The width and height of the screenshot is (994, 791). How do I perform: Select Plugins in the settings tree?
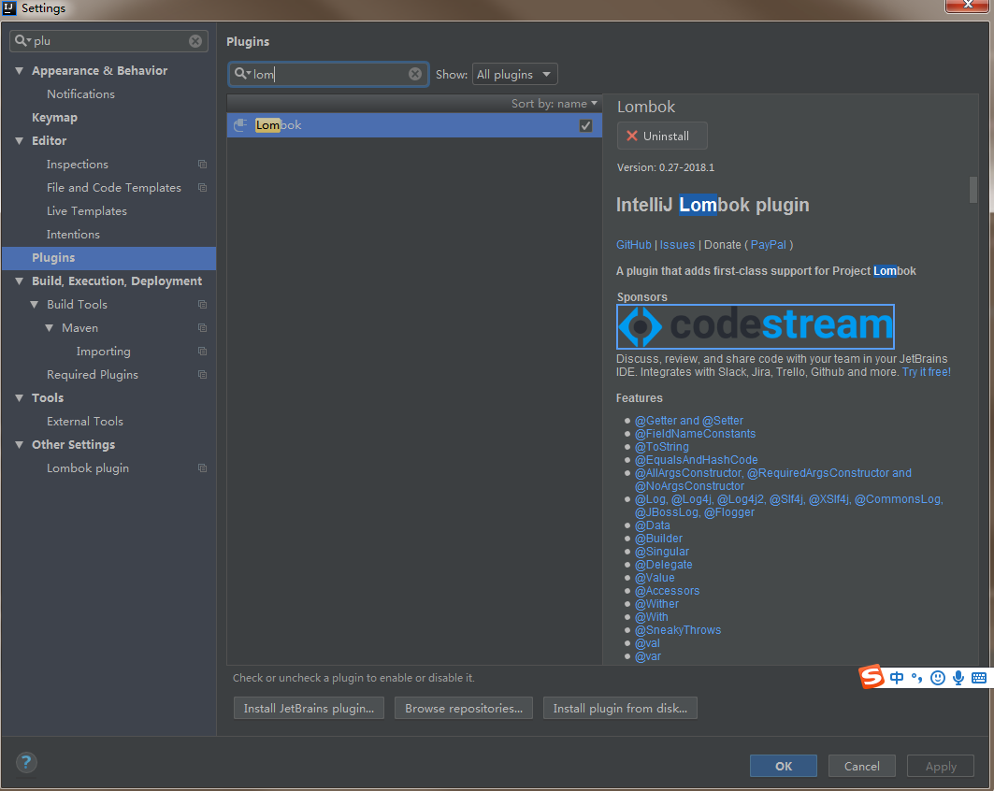108,257
